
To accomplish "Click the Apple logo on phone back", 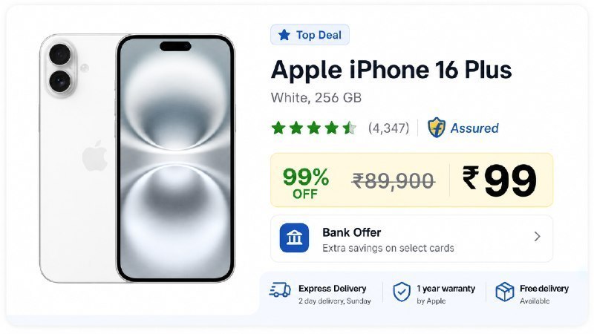I will (x=95, y=156).
